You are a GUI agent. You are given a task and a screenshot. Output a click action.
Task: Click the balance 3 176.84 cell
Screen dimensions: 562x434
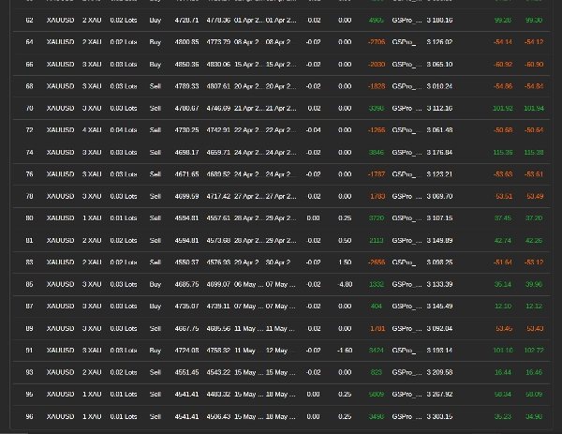439,153
